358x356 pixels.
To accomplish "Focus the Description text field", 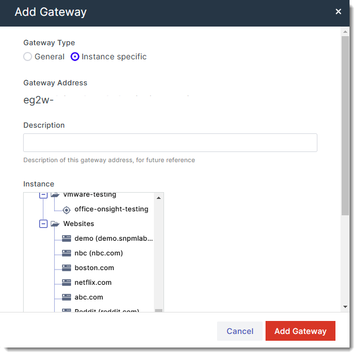I will 170,142.
